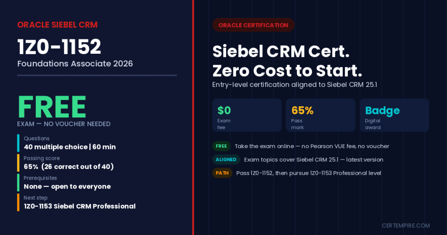Click "1Z0-1153 Siebel CRM Professional" next step text
The height and width of the screenshot is (235, 447).
point(79,206)
